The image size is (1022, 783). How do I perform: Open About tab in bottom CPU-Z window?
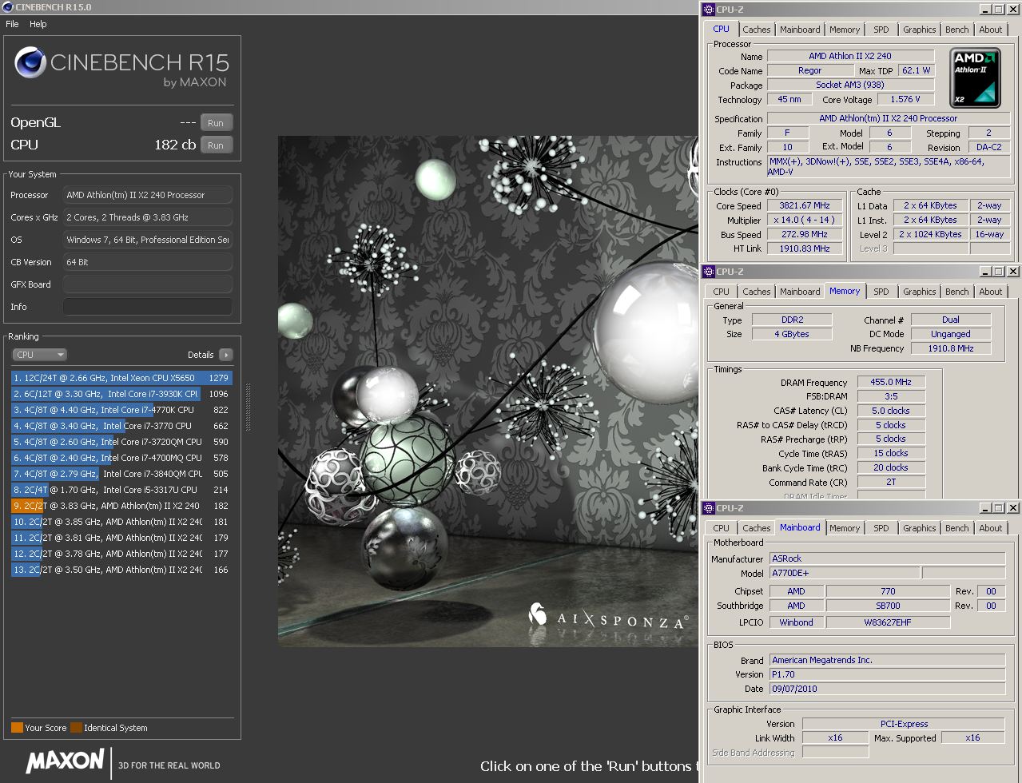click(990, 528)
